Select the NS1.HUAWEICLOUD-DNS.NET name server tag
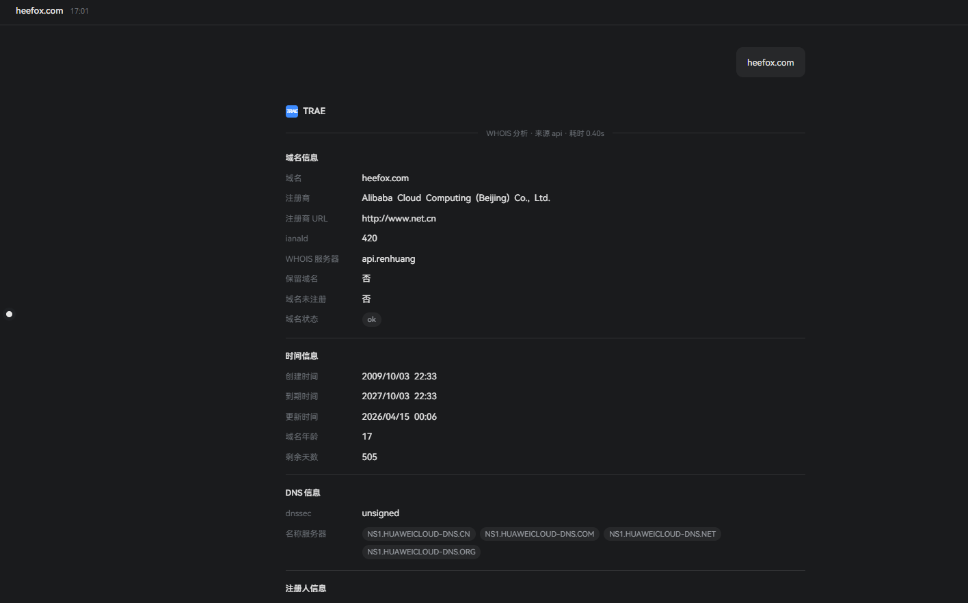The height and width of the screenshot is (603, 968). pos(662,534)
